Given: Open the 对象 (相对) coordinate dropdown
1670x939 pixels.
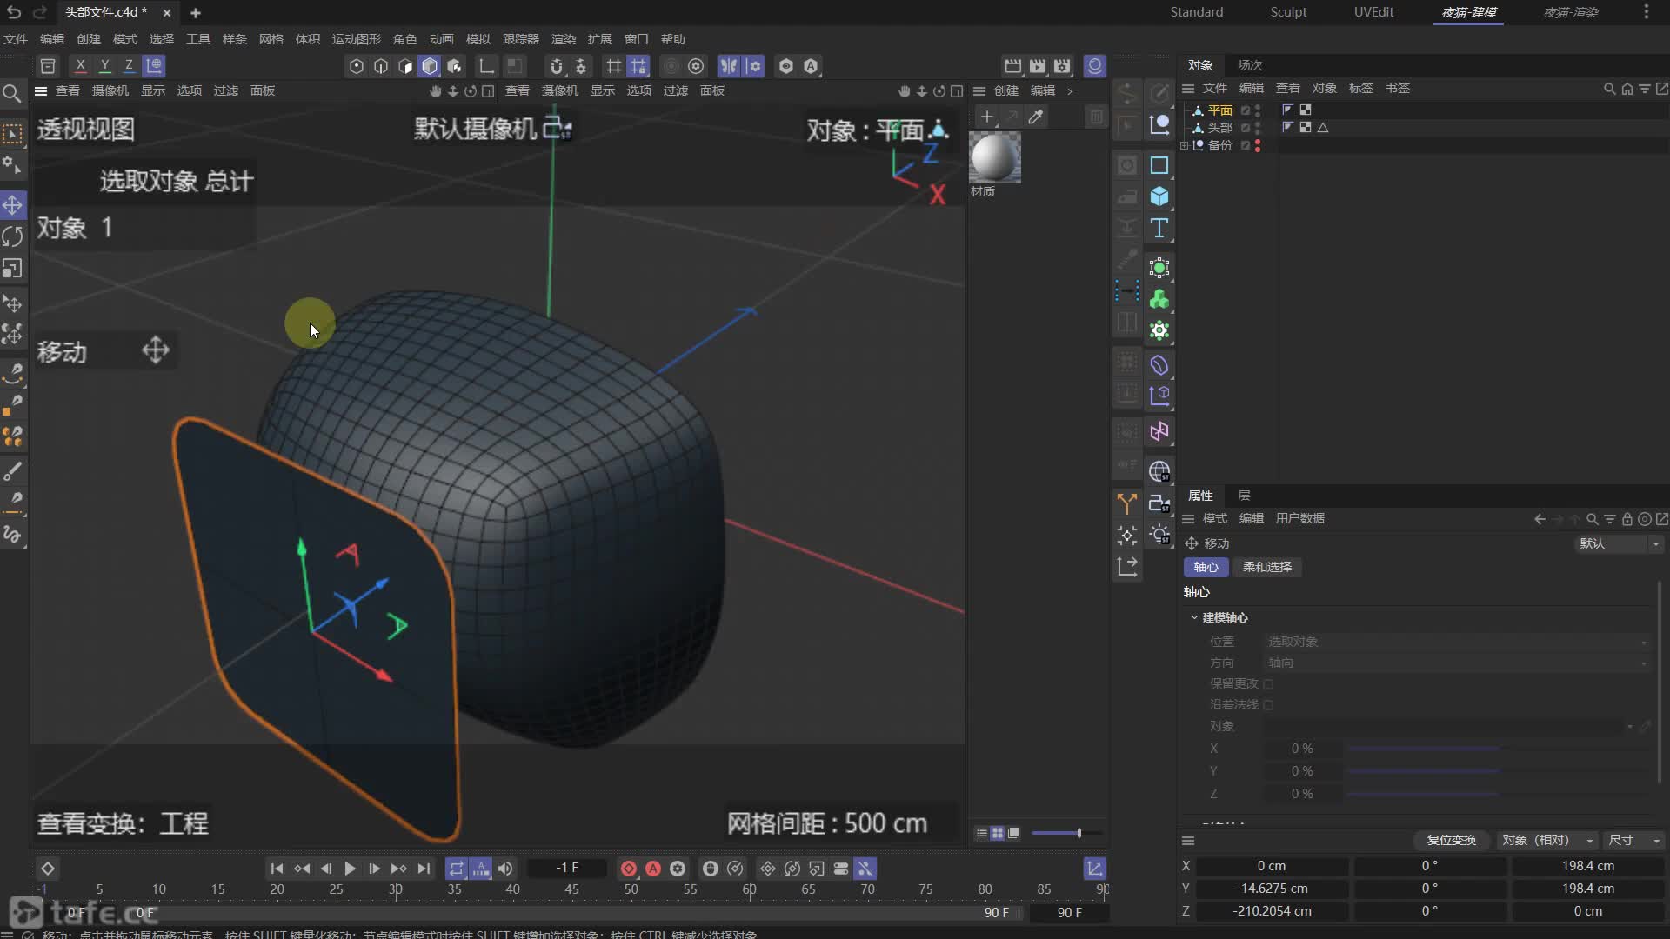Looking at the screenshot, I should (1548, 840).
